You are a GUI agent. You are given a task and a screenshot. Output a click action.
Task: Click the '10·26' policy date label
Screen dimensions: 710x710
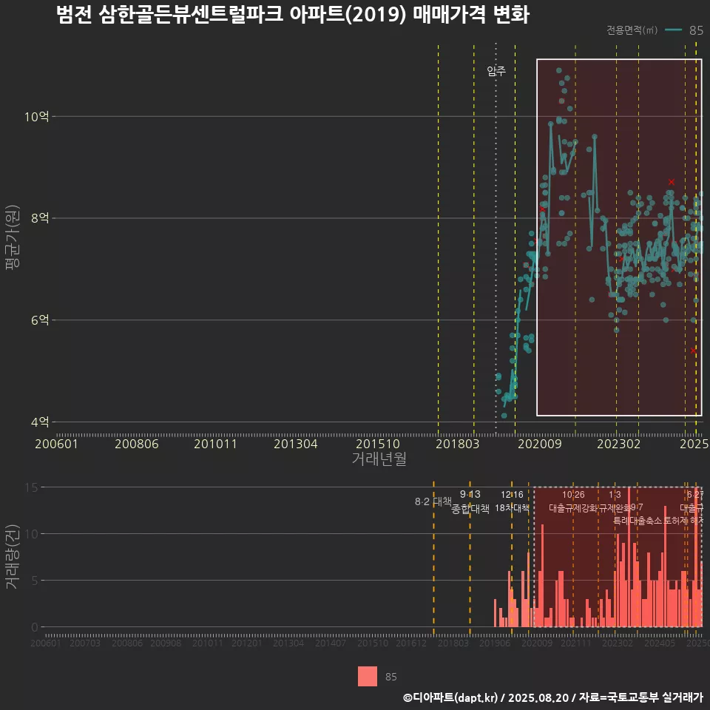[573, 495]
